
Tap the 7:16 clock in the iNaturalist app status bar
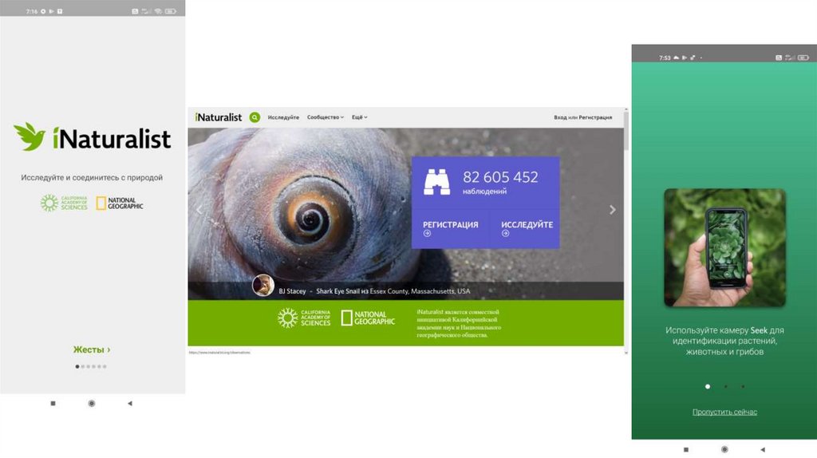click(x=31, y=11)
